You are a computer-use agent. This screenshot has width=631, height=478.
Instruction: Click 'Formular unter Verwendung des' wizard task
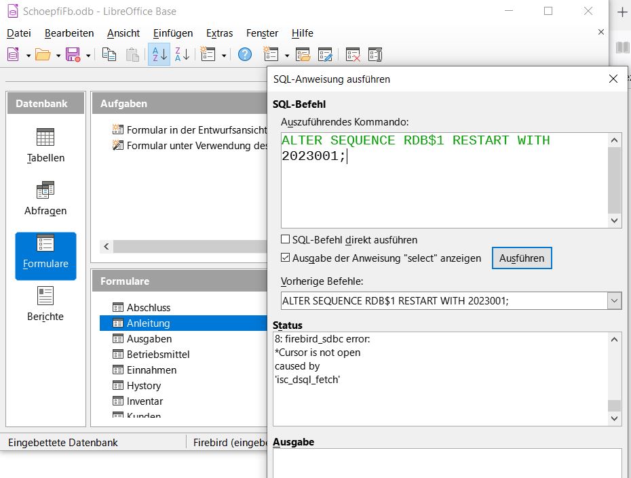[x=189, y=146]
